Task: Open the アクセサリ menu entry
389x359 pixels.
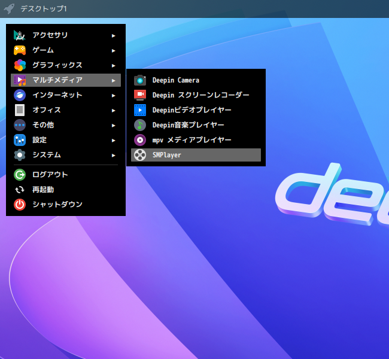Action: pyautogui.click(x=66, y=35)
